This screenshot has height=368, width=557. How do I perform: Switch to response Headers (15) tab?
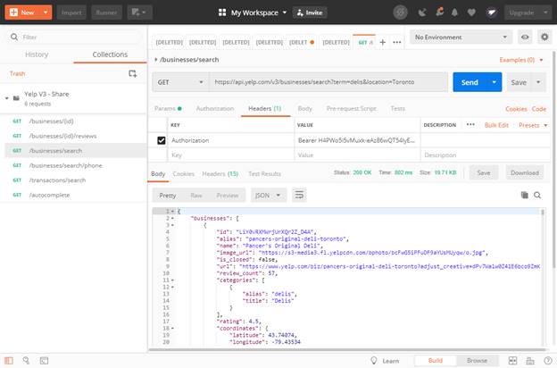point(220,174)
